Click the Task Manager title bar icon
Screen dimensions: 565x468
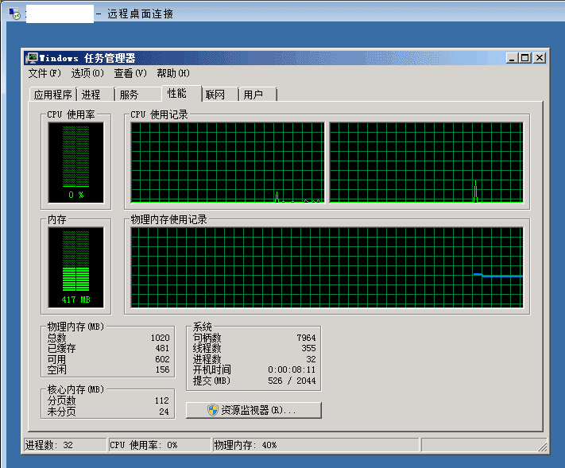click(x=32, y=58)
